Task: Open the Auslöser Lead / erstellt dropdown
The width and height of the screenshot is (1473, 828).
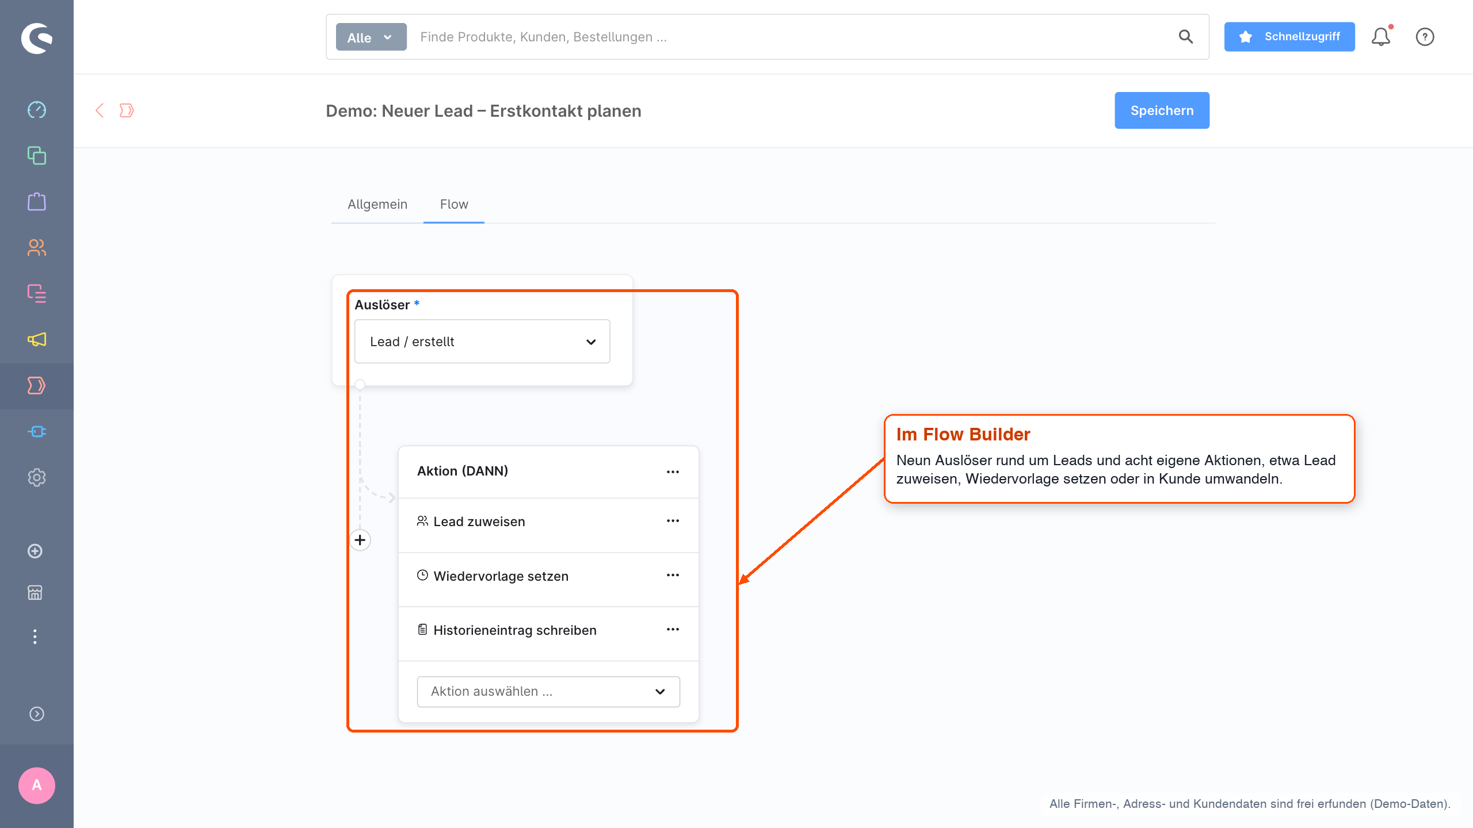Action: point(482,342)
